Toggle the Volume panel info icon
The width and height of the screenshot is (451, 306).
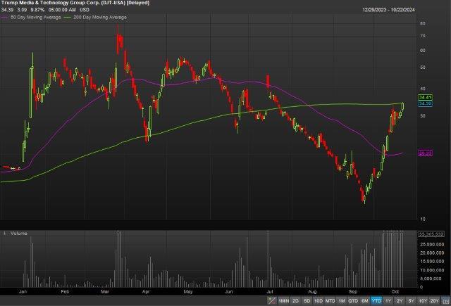4,234
